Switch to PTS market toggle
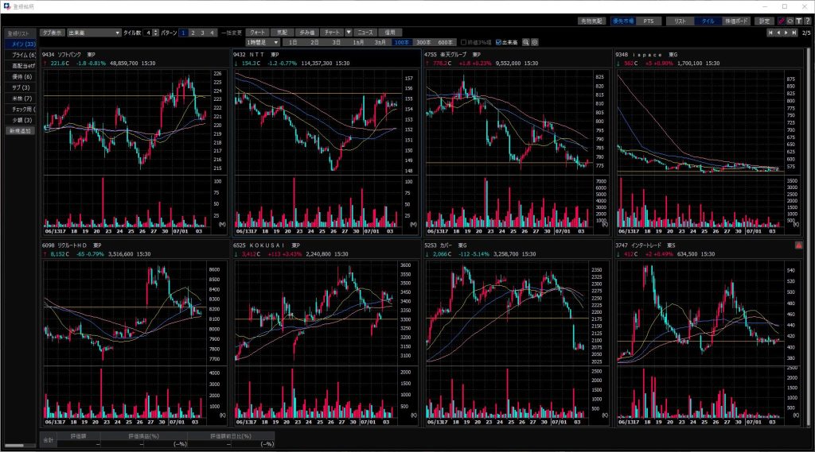Viewport: 815px width, 452px height. pos(649,21)
